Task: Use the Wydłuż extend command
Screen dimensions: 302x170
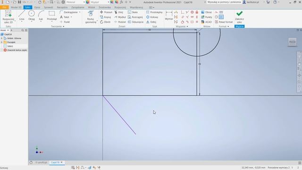Action: [120, 17]
